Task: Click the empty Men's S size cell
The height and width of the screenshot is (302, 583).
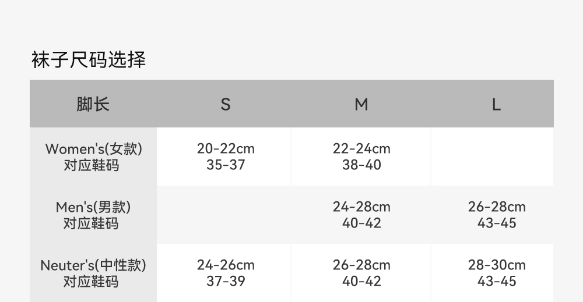Action: point(224,215)
